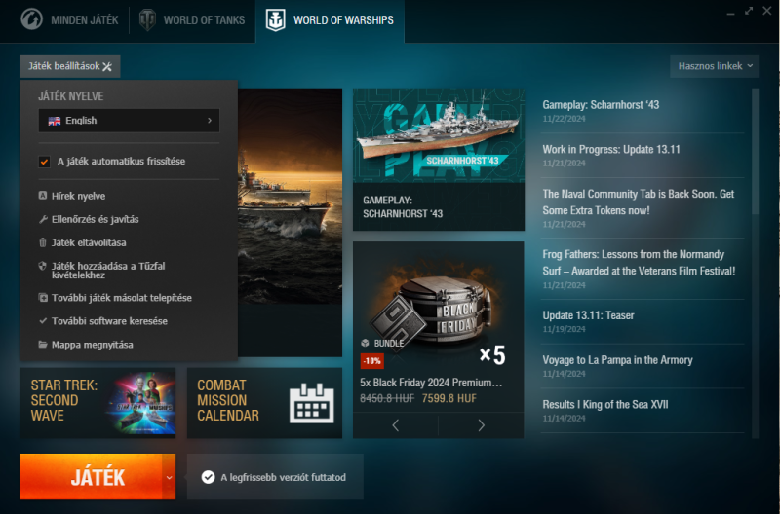This screenshot has width=780, height=514.
Task: Click the 7599.8 HUF discounted price
Action: [x=448, y=398]
